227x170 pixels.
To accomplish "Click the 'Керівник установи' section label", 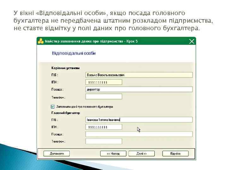I will coord(66,68).
